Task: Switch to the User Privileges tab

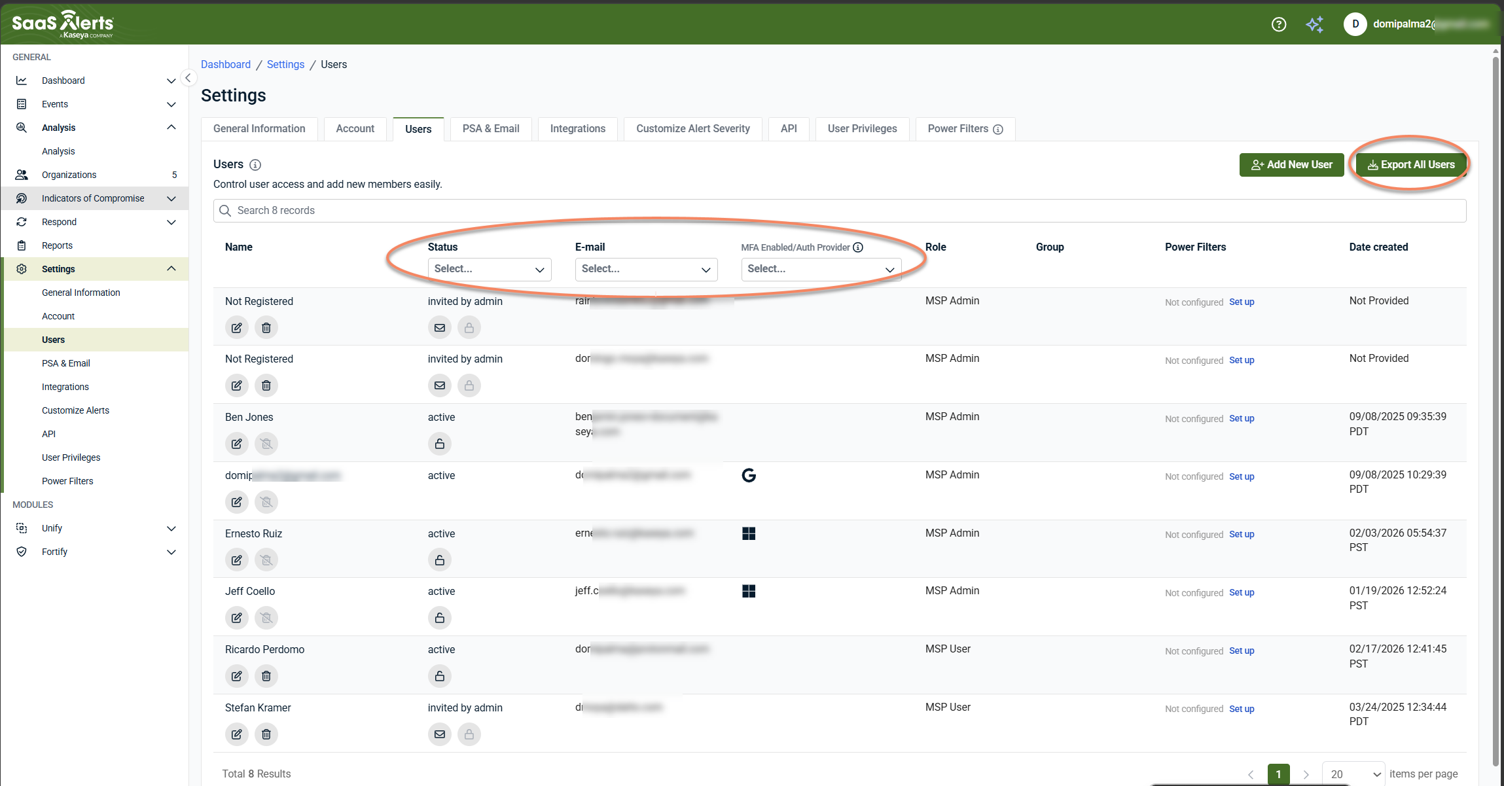Action: 862,129
